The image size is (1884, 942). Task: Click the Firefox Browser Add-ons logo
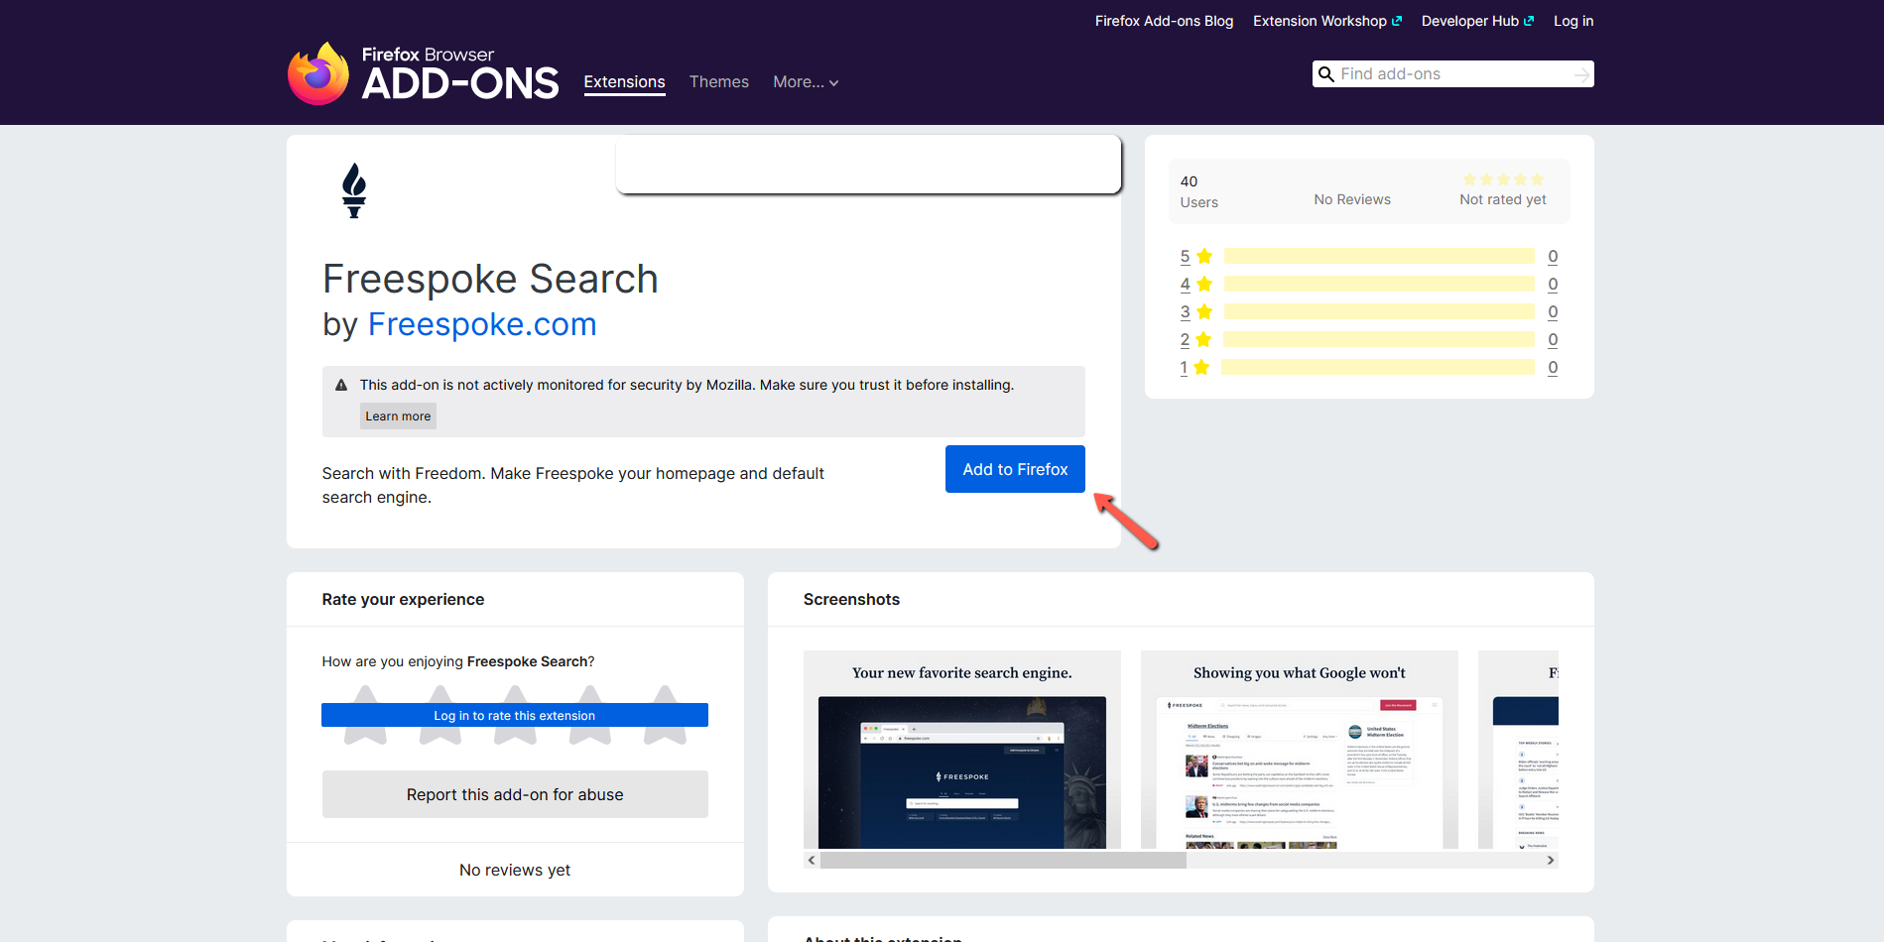point(424,72)
